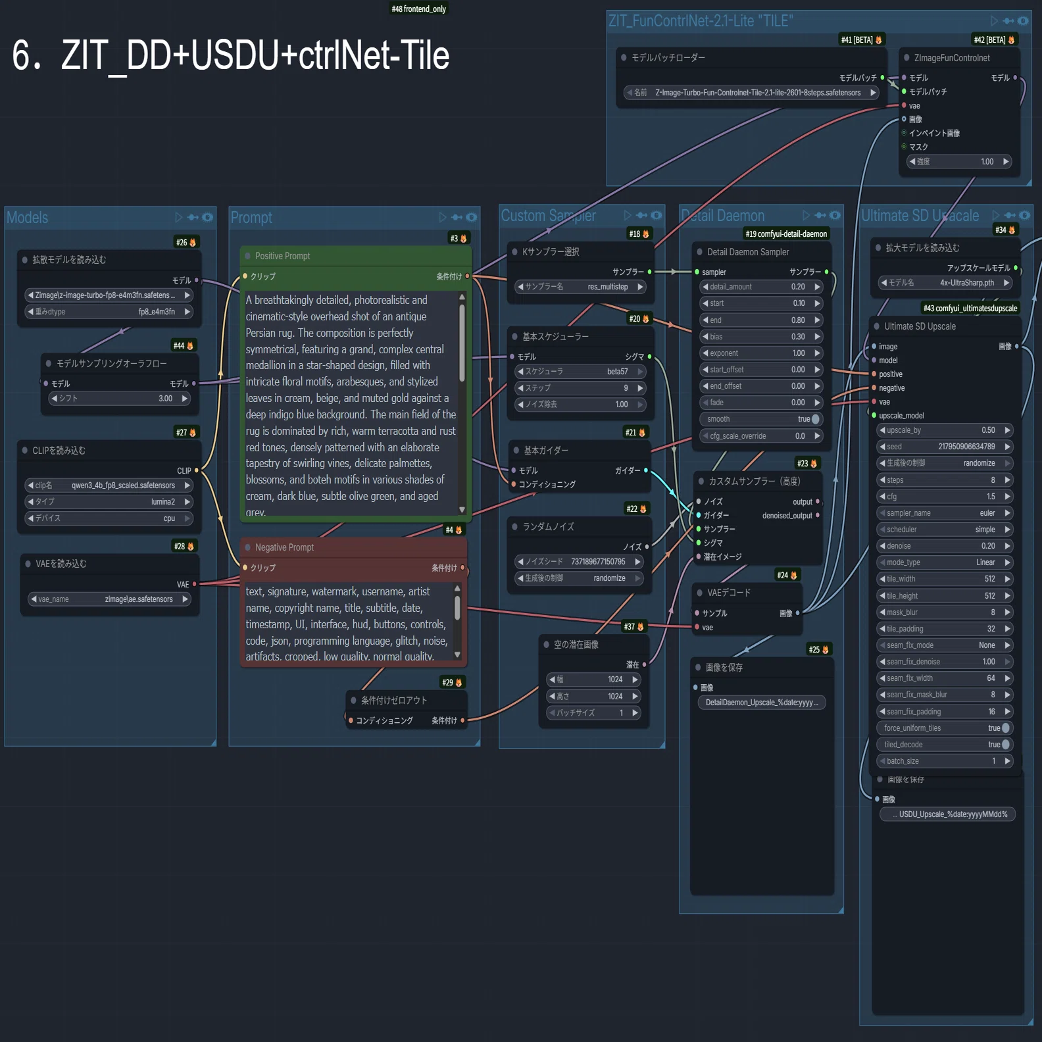
Task: Click the fox icon on badge #3
Action: pyautogui.click(x=464, y=238)
